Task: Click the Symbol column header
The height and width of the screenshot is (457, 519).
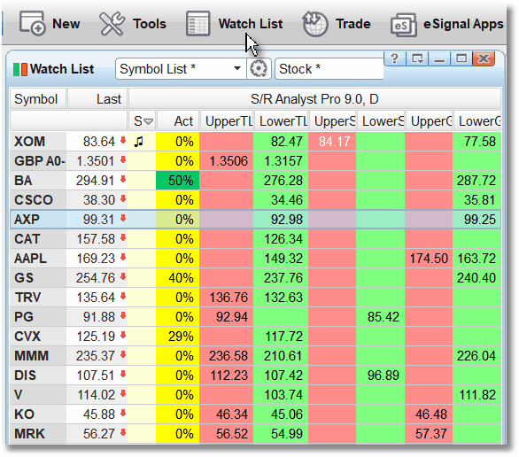Action: [38, 99]
